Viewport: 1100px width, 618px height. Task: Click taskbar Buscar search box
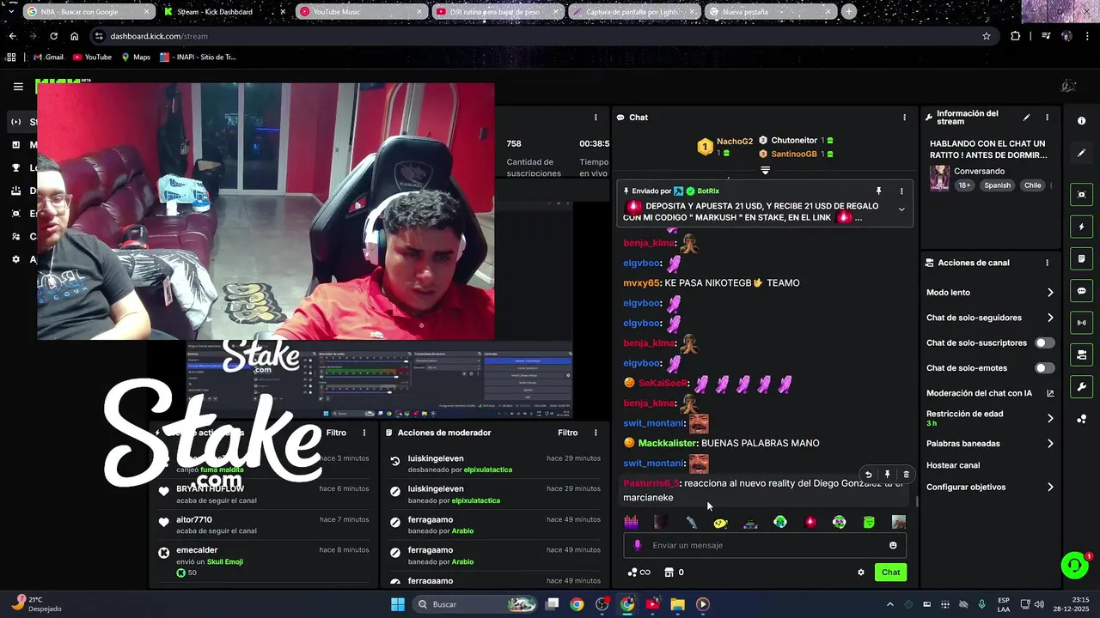(475, 604)
